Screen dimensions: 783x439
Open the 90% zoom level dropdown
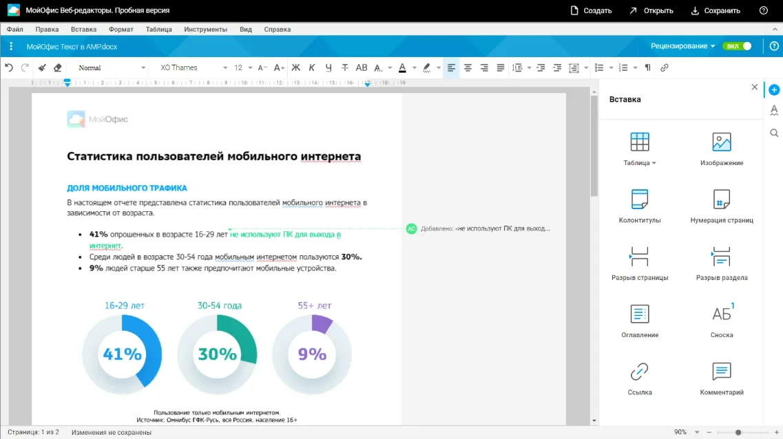[x=686, y=432]
